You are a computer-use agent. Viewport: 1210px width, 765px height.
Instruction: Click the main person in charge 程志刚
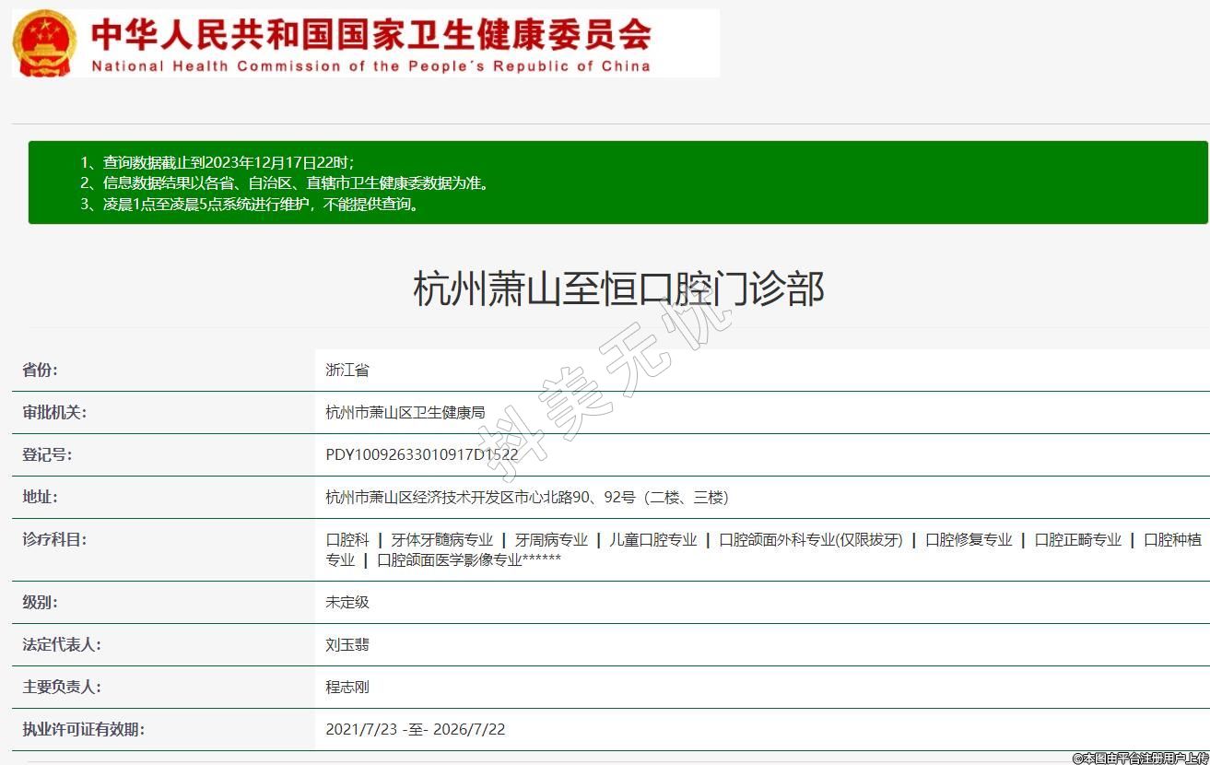pos(347,687)
